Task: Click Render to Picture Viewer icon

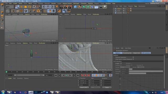Action: [66, 7]
